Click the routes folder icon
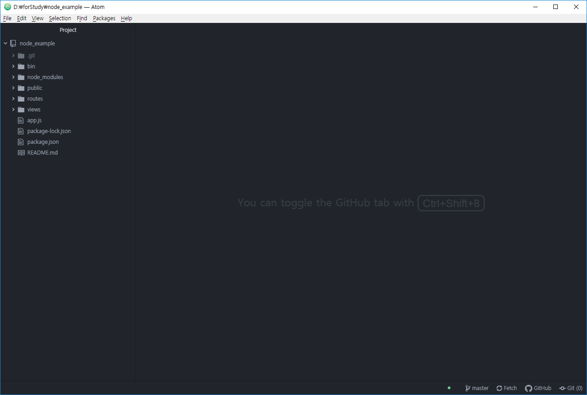This screenshot has width=587, height=395. click(x=21, y=98)
